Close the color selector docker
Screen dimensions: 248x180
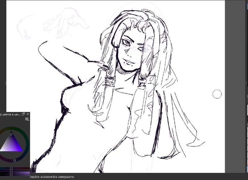click(28, 114)
